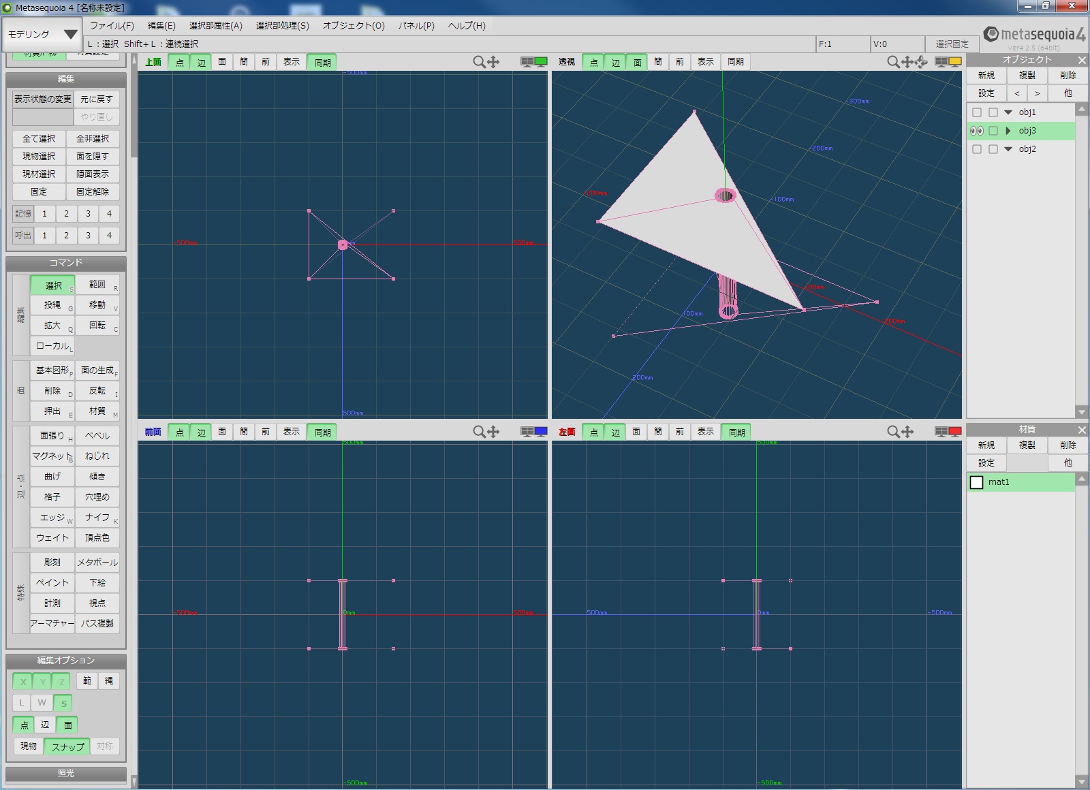Open the モデリング mode dropdown
Viewport: 1090px width, 790px height.
(42, 34)
